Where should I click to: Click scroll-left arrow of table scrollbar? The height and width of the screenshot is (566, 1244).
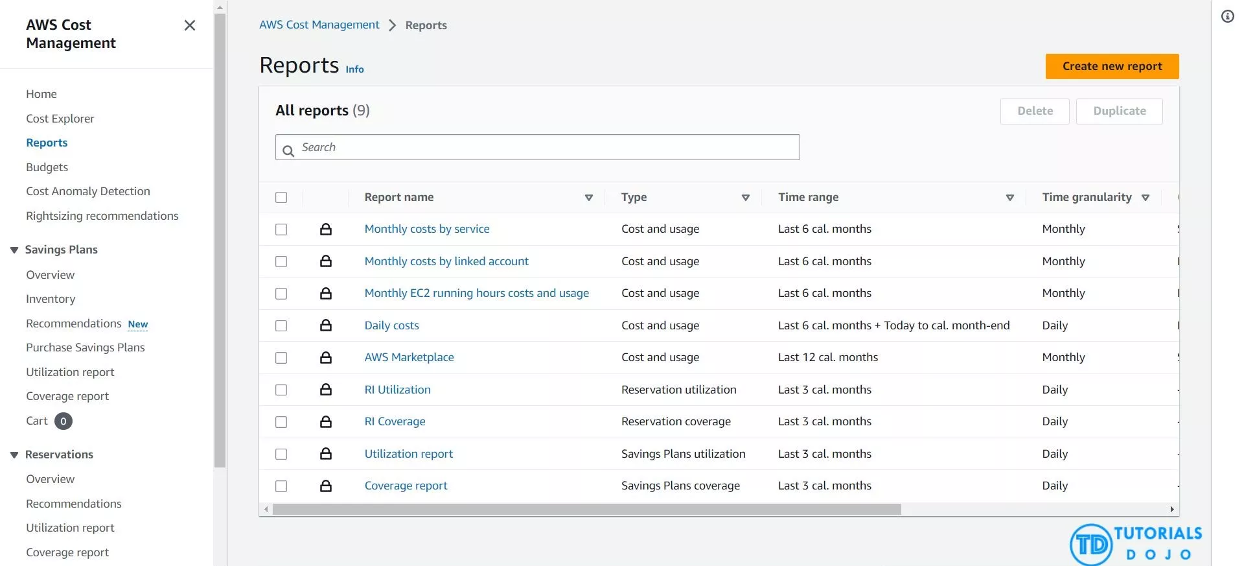pos(266,510)
